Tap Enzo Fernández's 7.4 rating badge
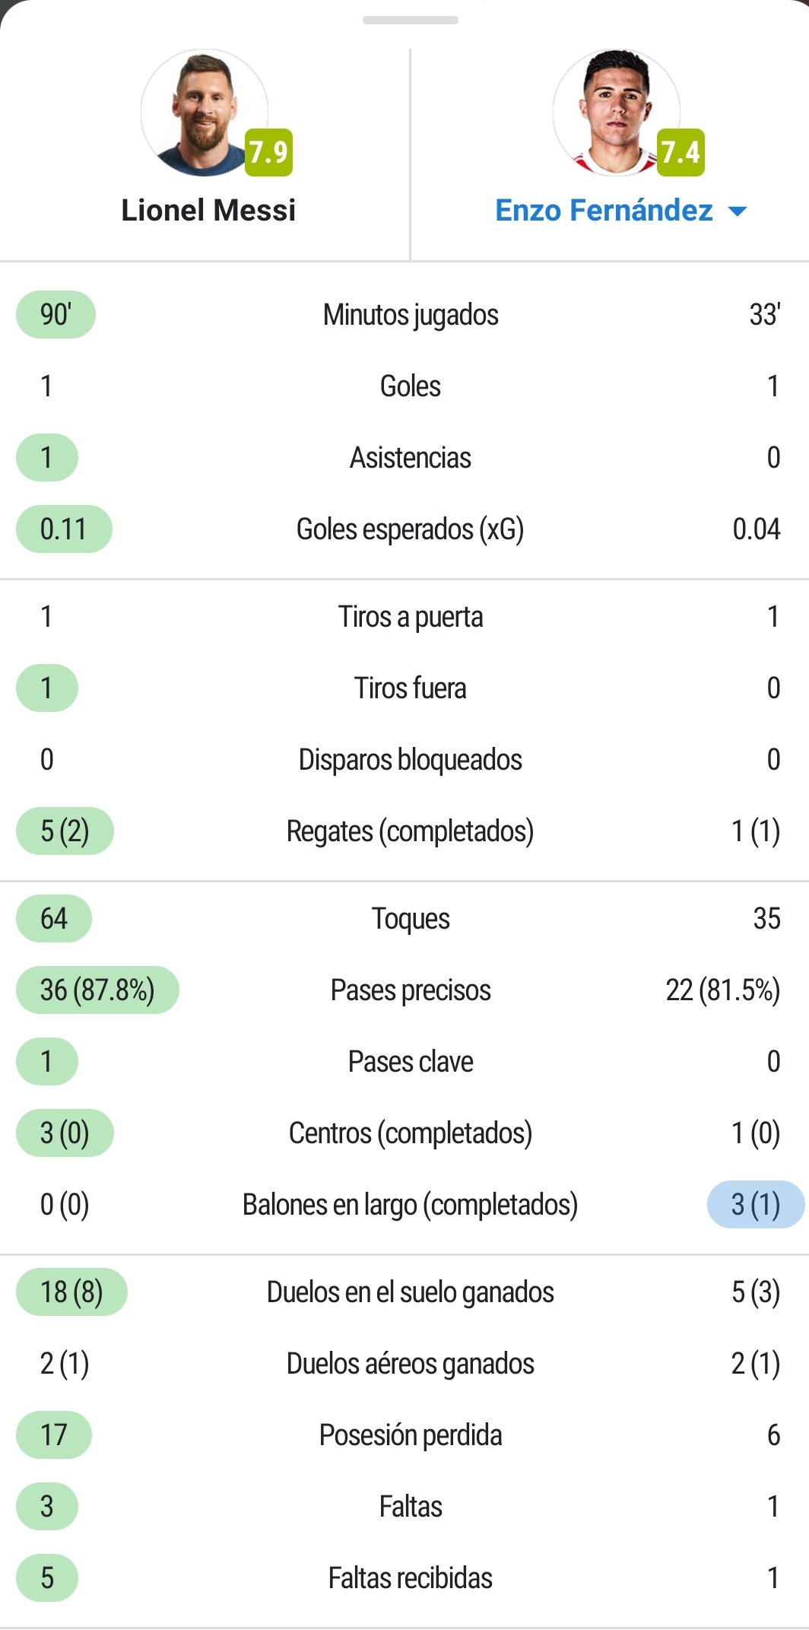The width and height of the screenshot is (809, 1630). pos(681,152)
